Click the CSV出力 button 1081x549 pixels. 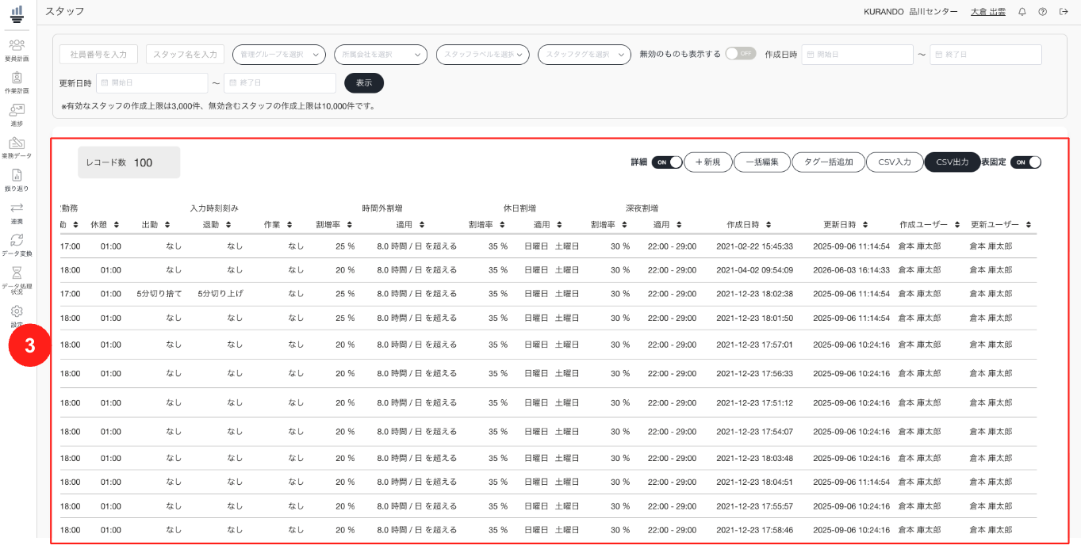953,162
